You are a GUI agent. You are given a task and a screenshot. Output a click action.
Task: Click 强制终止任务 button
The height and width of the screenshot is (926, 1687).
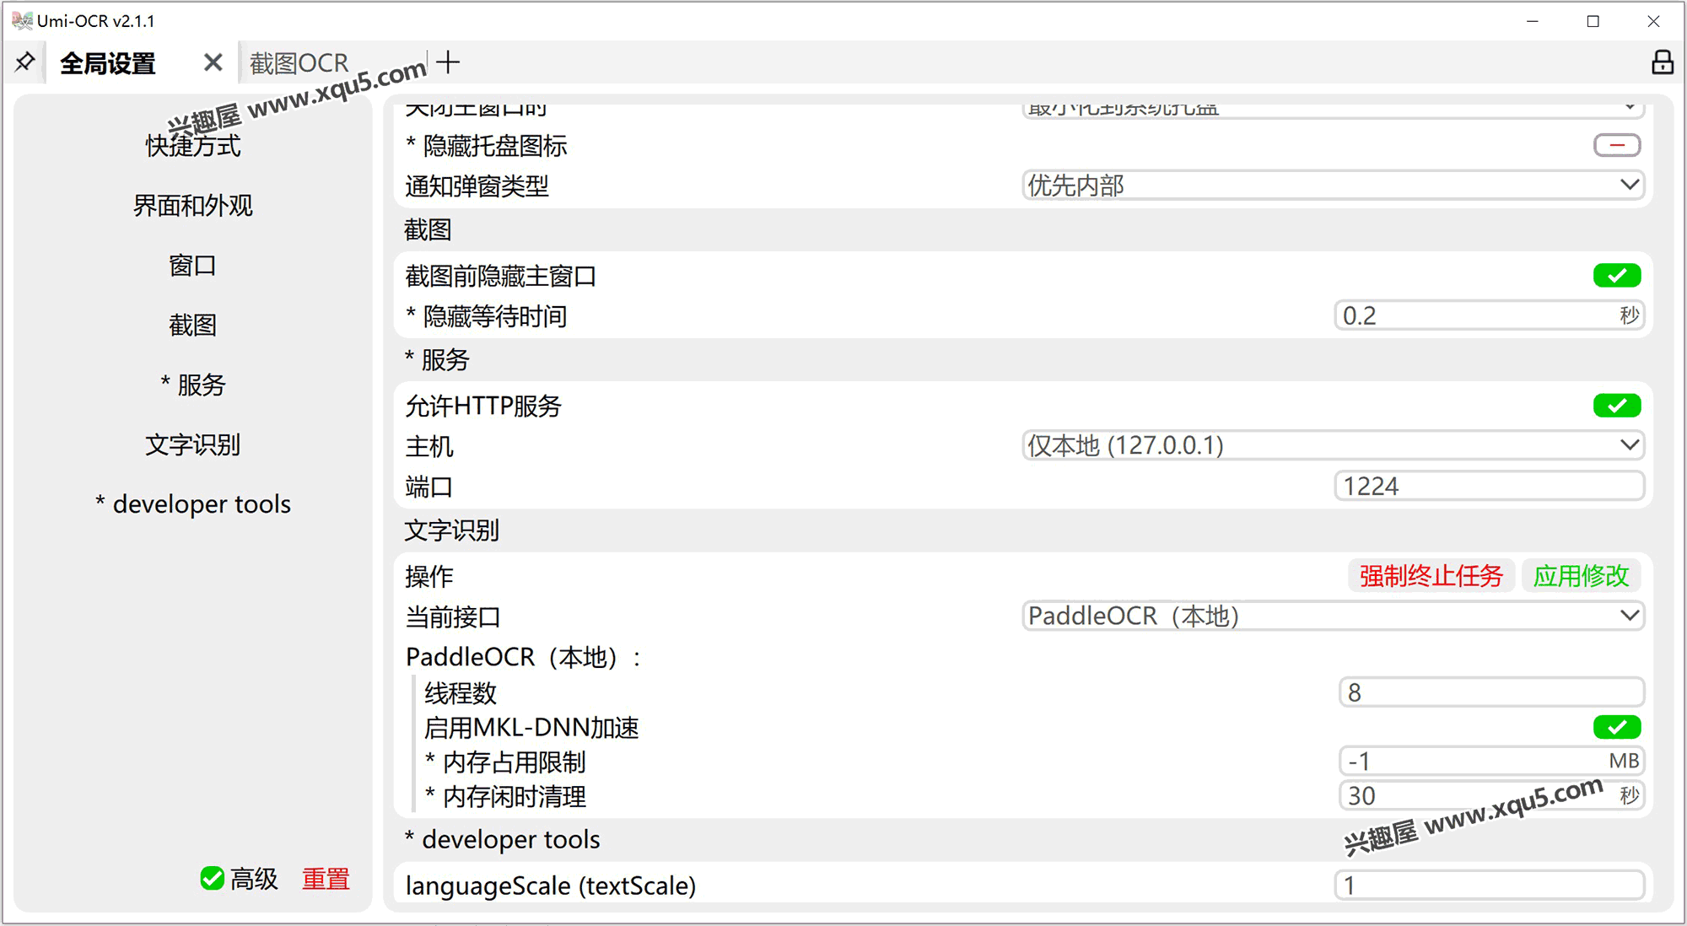[1431, 576]
